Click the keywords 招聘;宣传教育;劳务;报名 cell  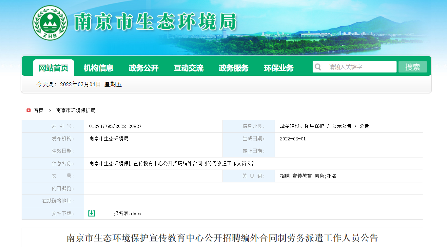[x=308, y=176]
